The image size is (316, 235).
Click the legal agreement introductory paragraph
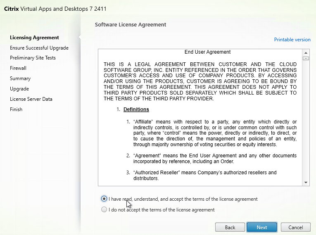[200, 81]
